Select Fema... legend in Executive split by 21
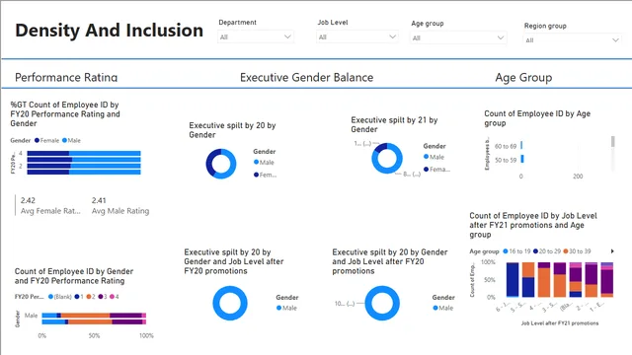 [436, 170]
